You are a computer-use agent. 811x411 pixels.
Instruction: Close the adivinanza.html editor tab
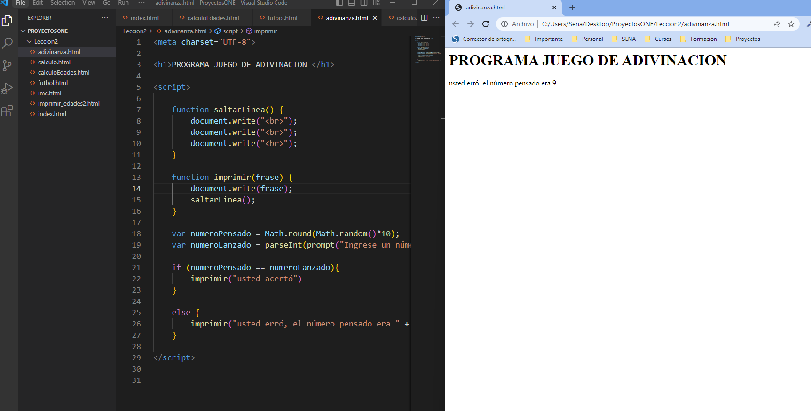click(375, 18)
